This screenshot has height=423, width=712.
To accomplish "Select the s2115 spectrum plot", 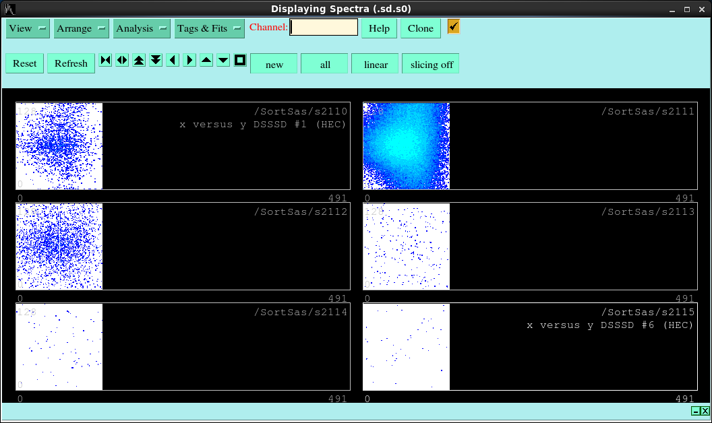I will point(407,347).
